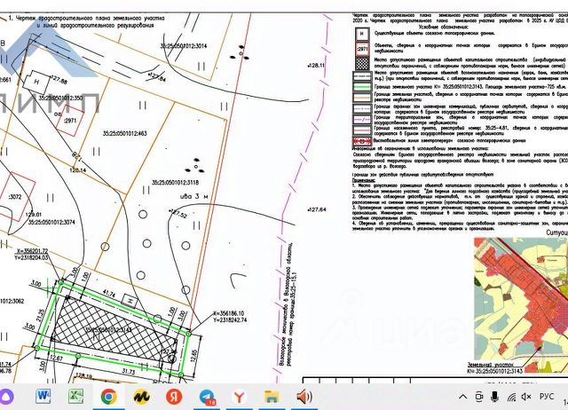
Task: Open the Alice assistant purple icon
Action: [6, 397]
